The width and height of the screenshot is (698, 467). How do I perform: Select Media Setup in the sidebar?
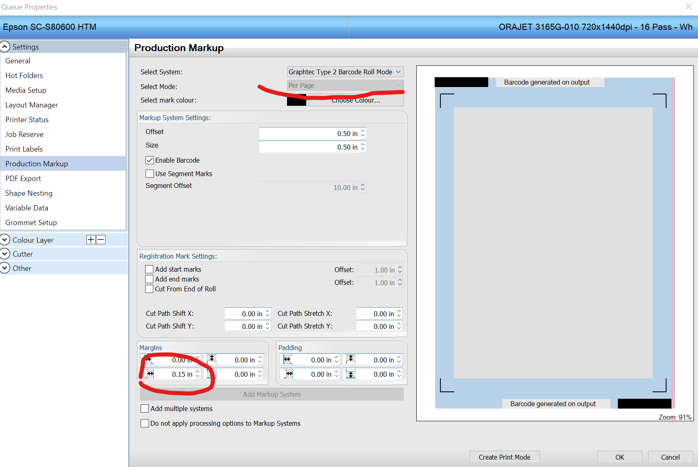(x=25, y=90)
